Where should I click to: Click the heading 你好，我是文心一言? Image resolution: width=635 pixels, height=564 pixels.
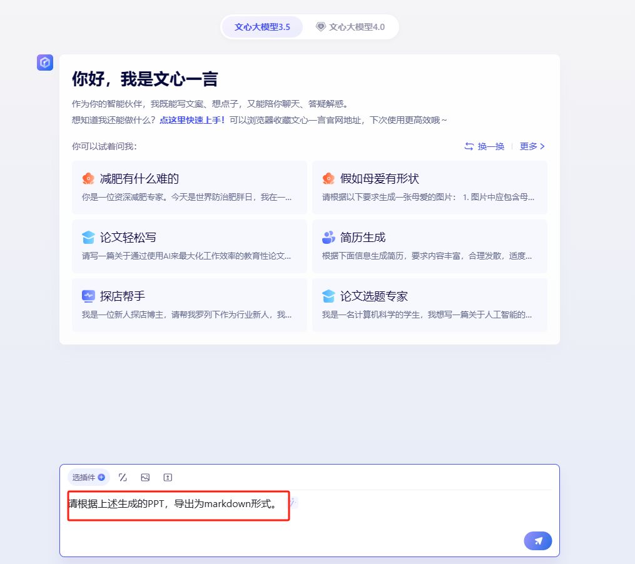tap(145, 79)
